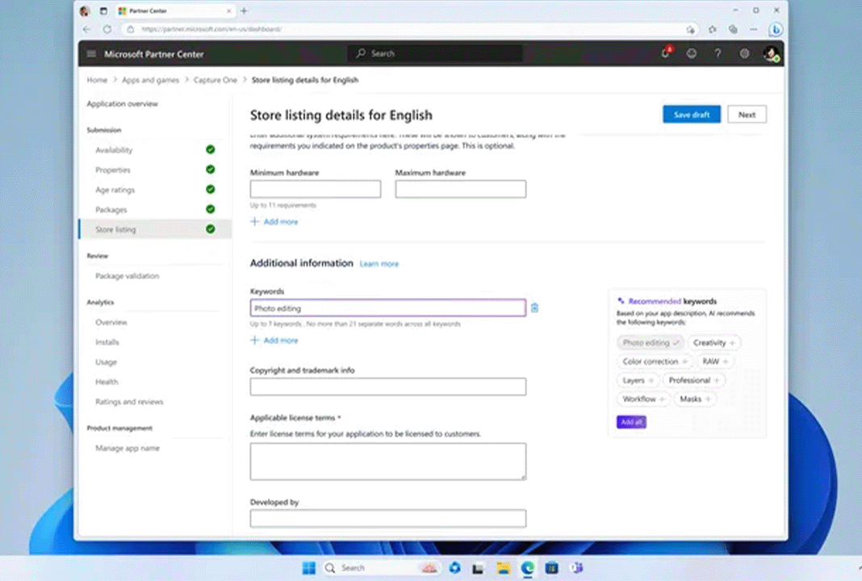The width and height of the screenshot is (862, 581).
Task: Open File Explorer from the taskbar
Action: tap(503, 568)
